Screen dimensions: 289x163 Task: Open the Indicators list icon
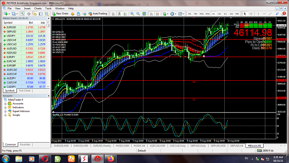coord(164,14)
